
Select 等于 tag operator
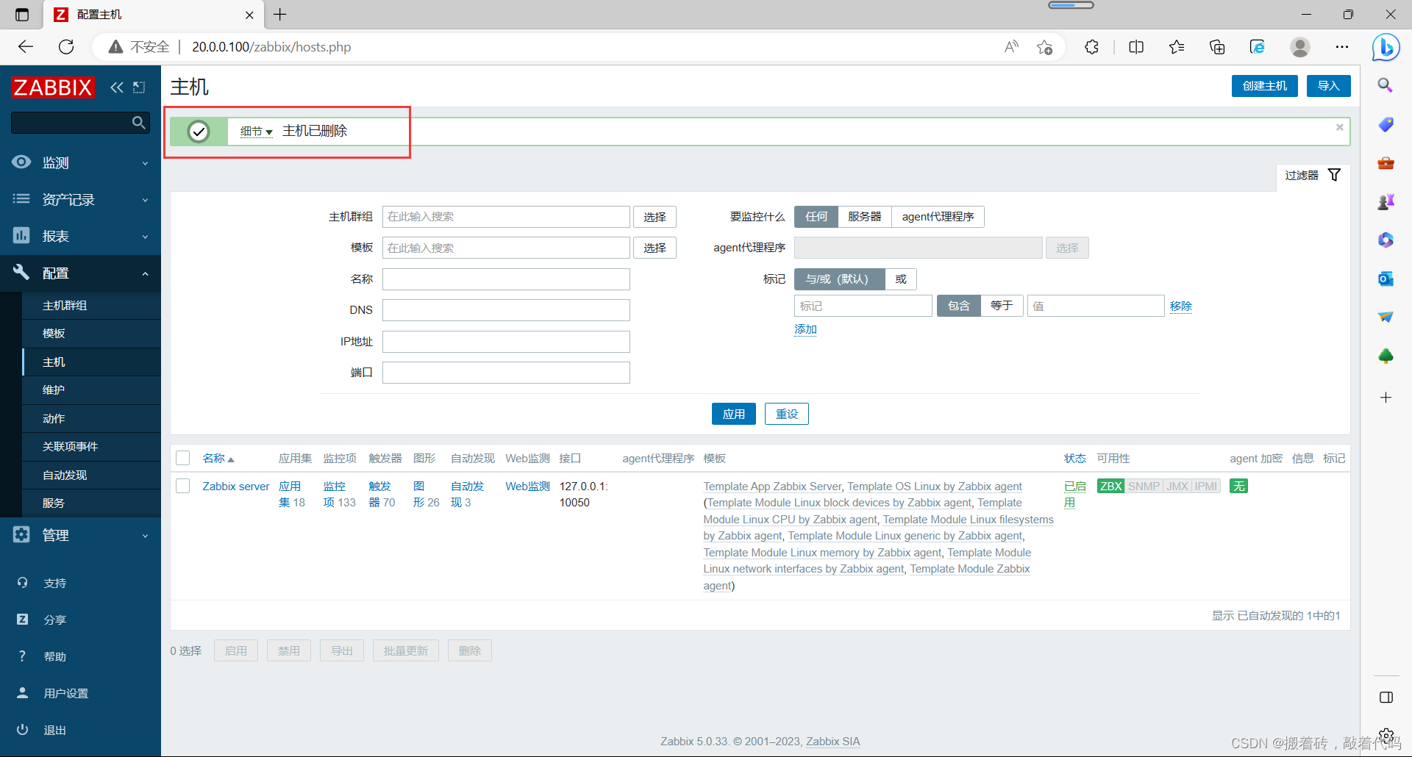1002,306
